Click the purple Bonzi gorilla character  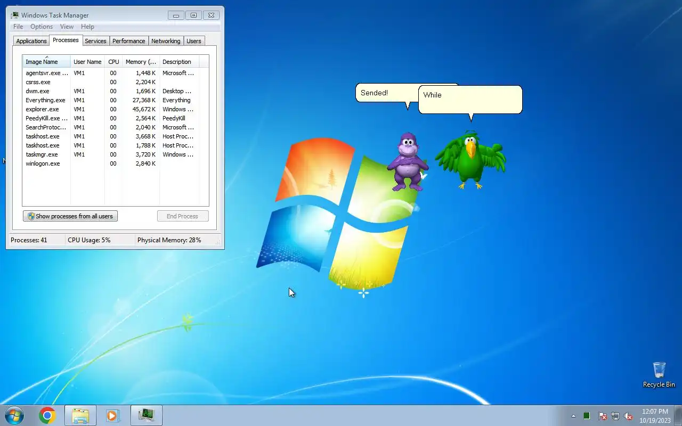click(408, 162)
